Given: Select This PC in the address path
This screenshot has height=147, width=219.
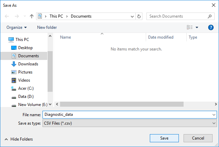Looking at the screenshot, I should click(56, 16).
